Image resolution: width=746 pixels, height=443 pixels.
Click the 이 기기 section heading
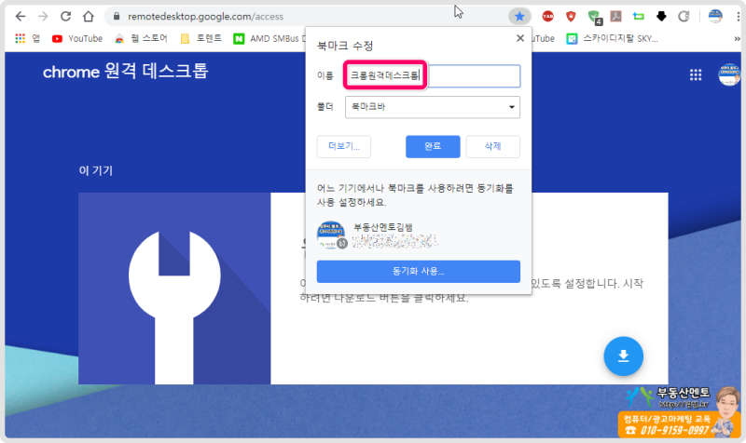(x=96, y=170)
